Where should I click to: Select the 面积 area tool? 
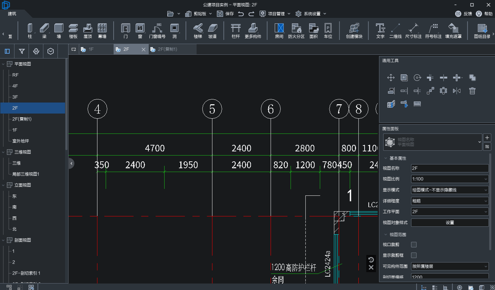click(x=314, y=31)
